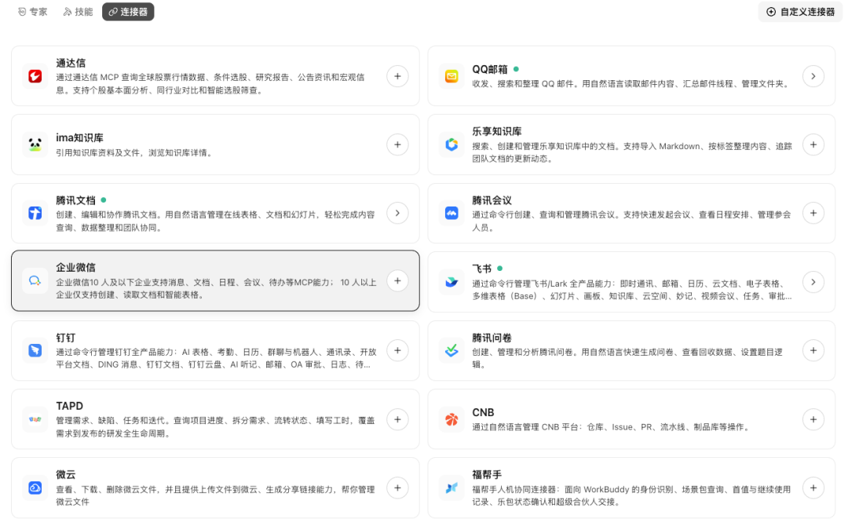
Task: Add the 福帮手 connector with plus button
Action: (813, 488)
